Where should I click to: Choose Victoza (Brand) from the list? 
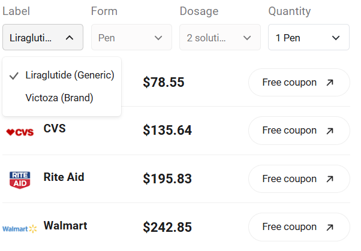(x=59, y=98)
